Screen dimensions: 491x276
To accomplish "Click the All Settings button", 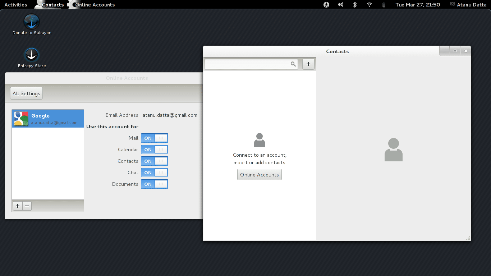I will click(x=26, y=93).
